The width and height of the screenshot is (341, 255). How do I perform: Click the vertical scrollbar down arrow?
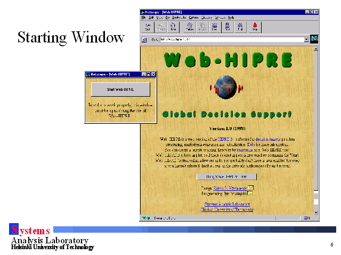316,211
